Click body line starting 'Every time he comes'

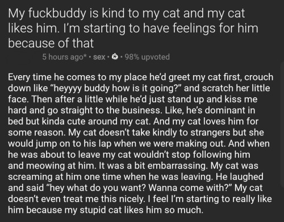(x=141, y=77)
